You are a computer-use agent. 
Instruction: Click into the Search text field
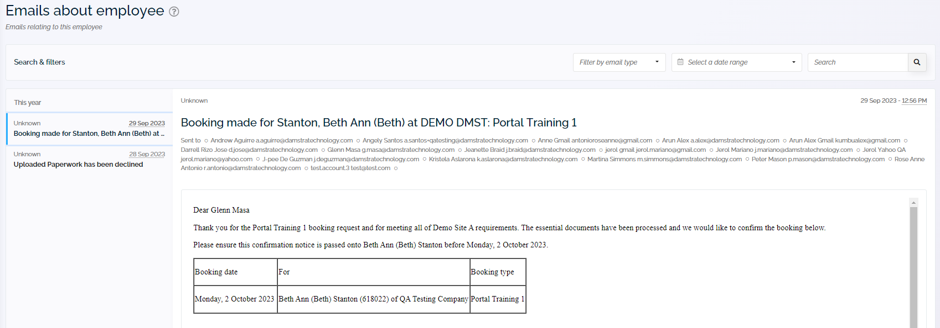click(x=858, y=62)
